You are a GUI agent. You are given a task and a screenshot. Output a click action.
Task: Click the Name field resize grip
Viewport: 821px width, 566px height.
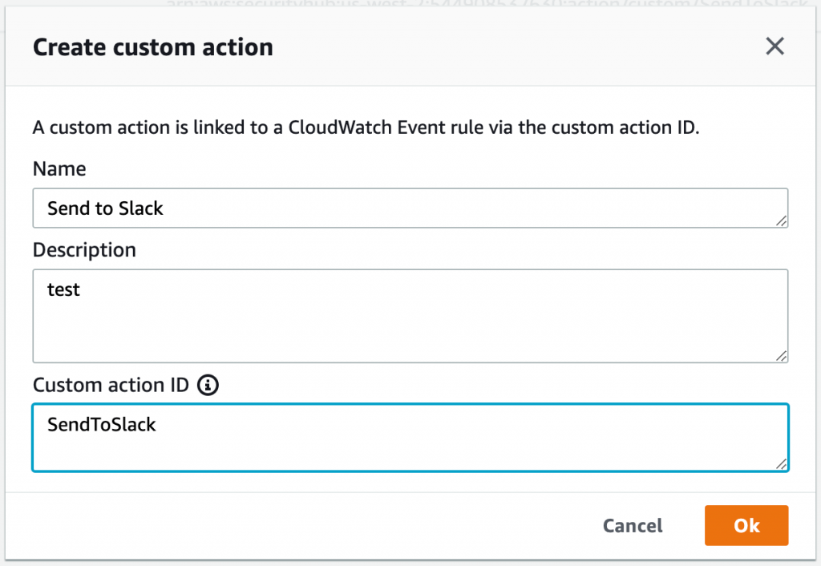[781, 221]
